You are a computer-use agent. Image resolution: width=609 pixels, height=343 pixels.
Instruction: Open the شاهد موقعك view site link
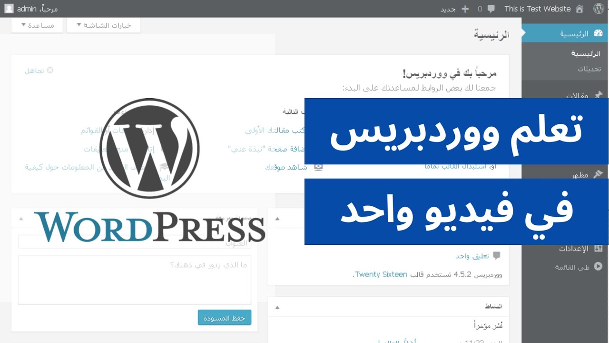(286, 167)
